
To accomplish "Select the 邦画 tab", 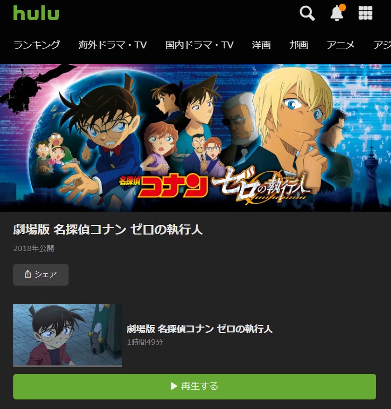I will (299, 45).
